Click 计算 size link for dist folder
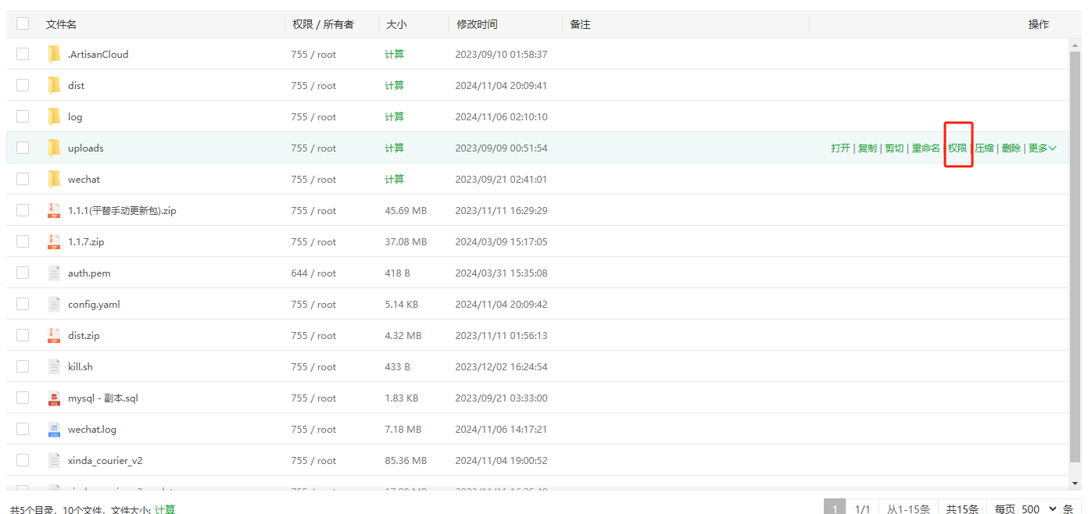This screenshot has height=514, width=1088. tap(394, 85)
